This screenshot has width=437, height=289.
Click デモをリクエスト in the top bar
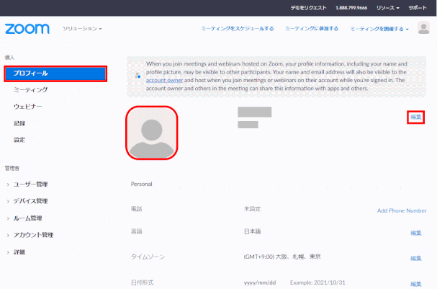tap(308, 8)
